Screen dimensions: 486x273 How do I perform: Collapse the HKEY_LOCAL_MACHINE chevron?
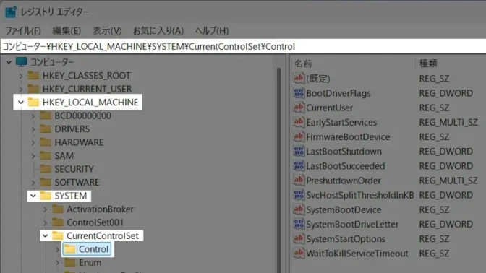point(21,102)
